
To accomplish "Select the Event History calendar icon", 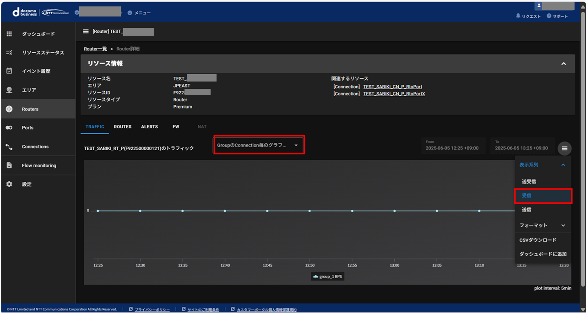I will pos(9,71).
